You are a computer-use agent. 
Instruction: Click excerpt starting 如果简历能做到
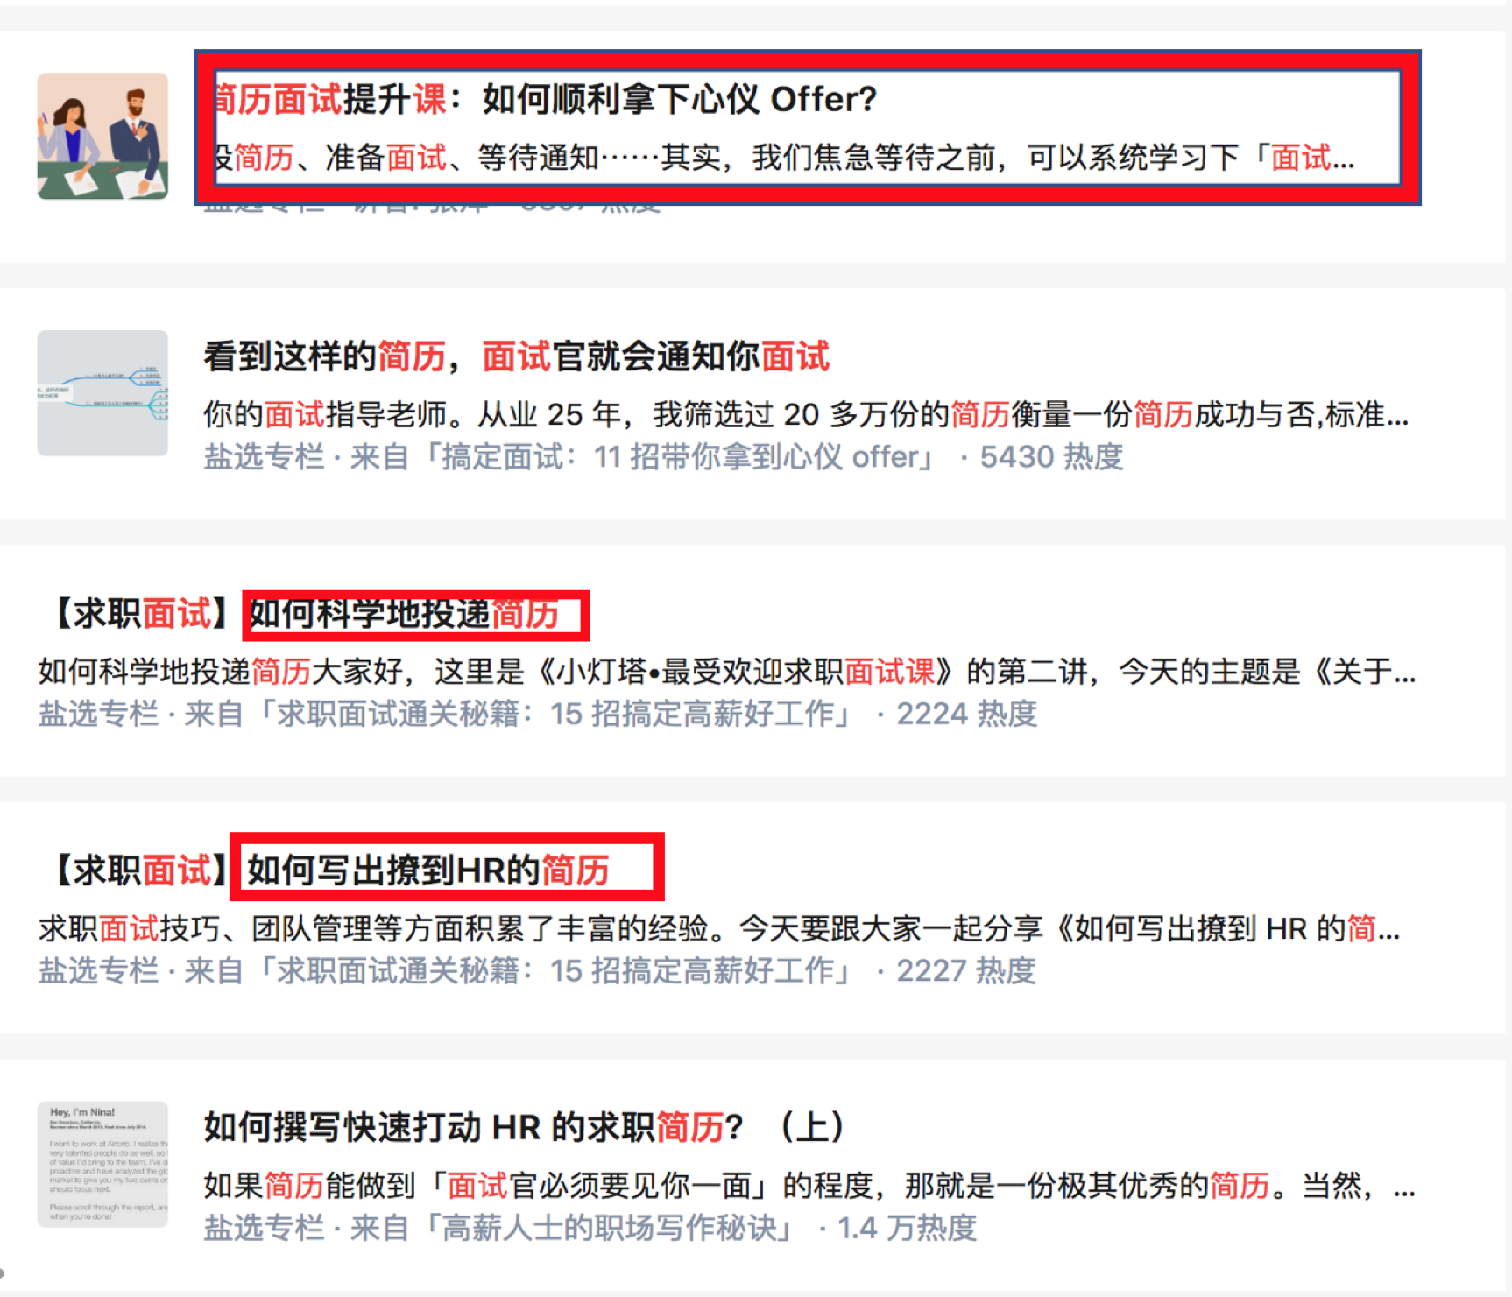809,1185
